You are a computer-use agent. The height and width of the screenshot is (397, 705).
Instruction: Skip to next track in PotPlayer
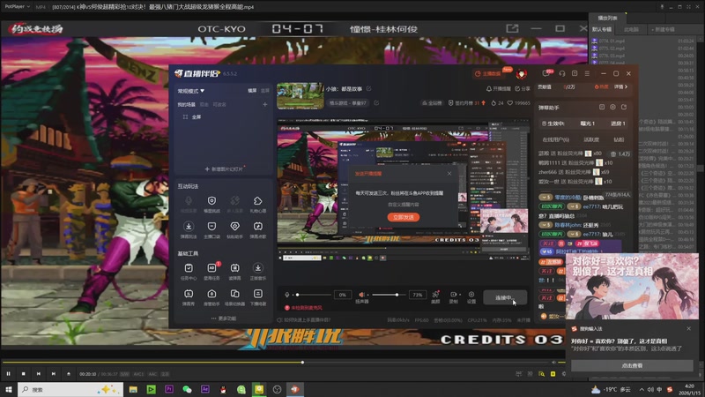(54, 373)
